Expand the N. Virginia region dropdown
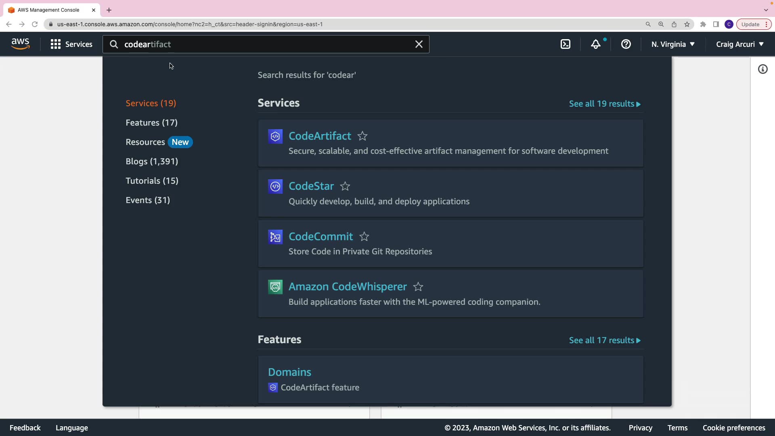 pos(673,44)
